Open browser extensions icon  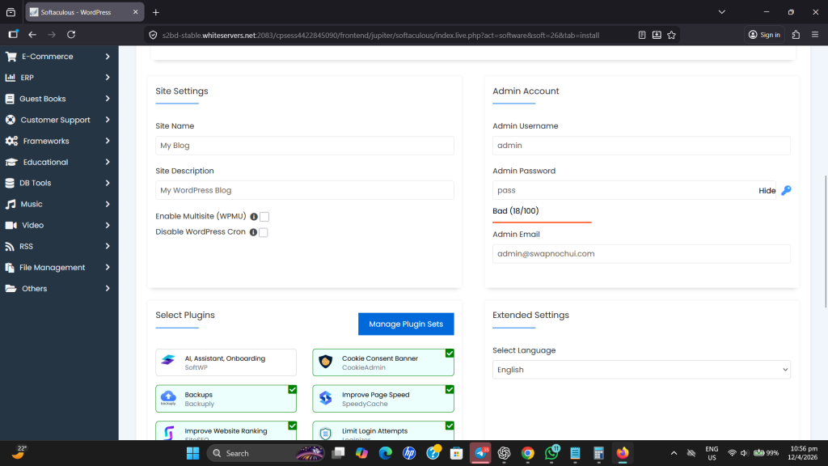(x=796, y=35)
